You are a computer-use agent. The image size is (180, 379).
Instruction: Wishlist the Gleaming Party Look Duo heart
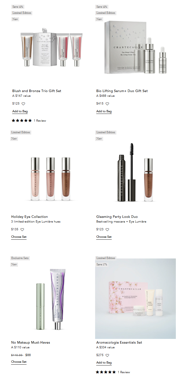click(107, 229)
